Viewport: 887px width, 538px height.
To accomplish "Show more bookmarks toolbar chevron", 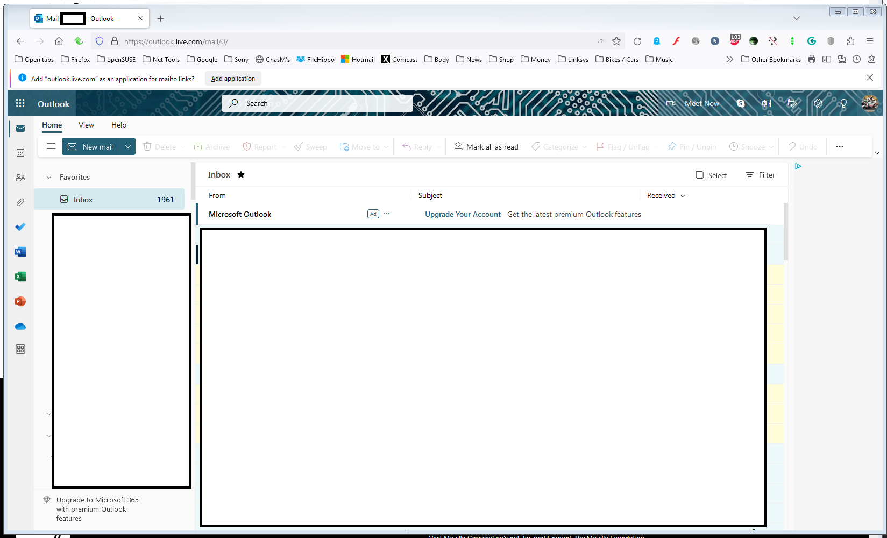I will 729,59.
